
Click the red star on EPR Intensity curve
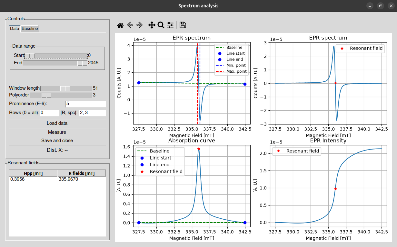[x=335, y=189]
